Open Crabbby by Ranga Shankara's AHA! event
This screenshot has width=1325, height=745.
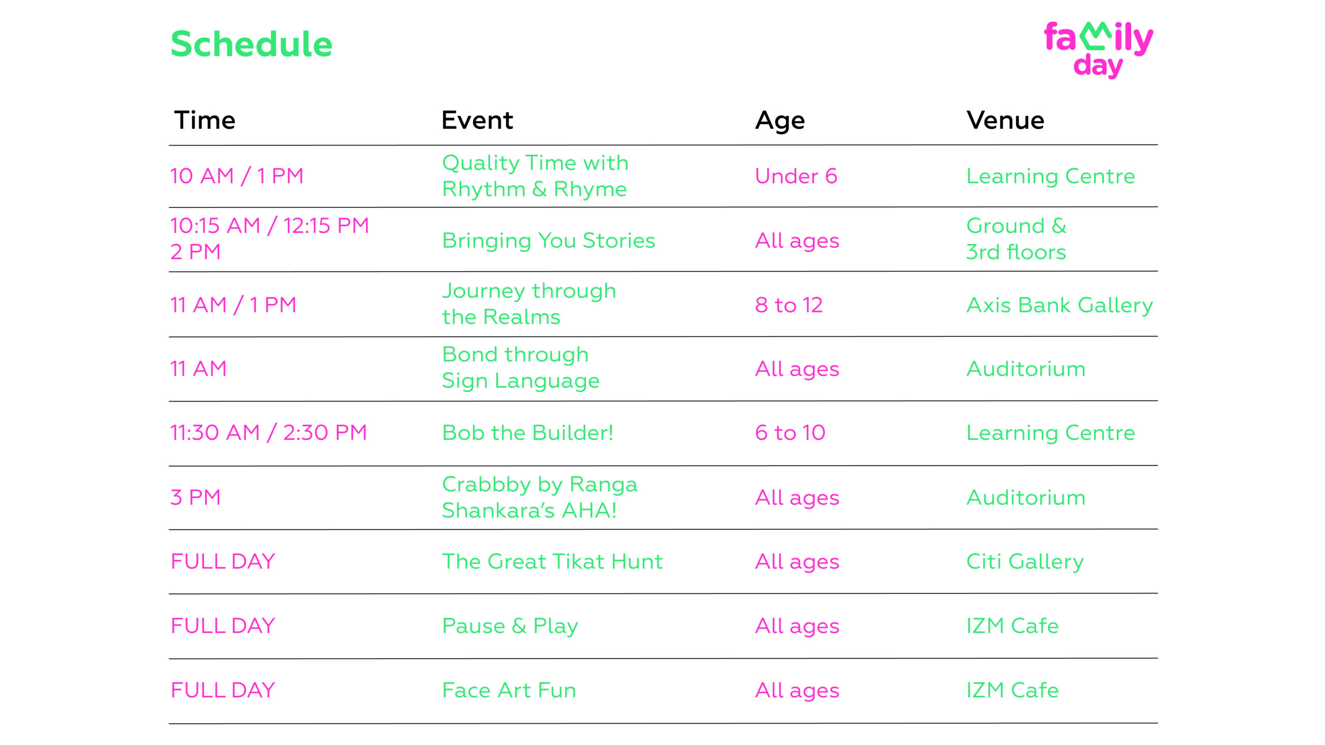[x=539, y=497]
